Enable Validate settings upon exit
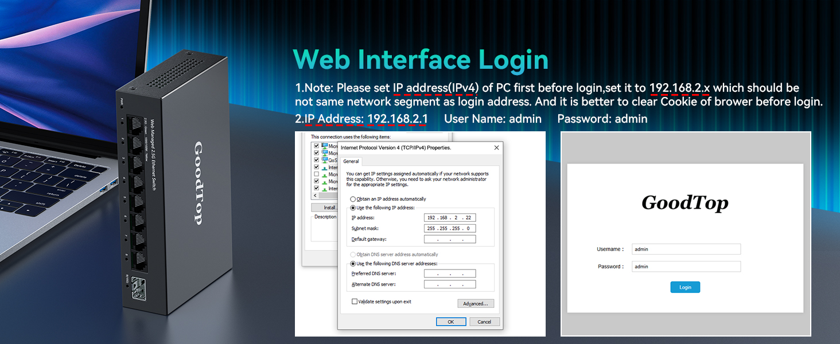The height and width of the screenshot is (344, 840). [x=355, y=302]
